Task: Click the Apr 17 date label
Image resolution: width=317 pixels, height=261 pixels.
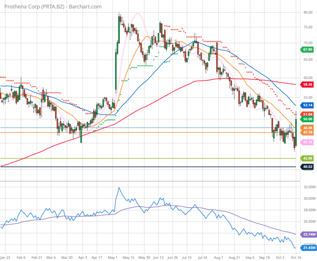Action: (x=97, y=257)
